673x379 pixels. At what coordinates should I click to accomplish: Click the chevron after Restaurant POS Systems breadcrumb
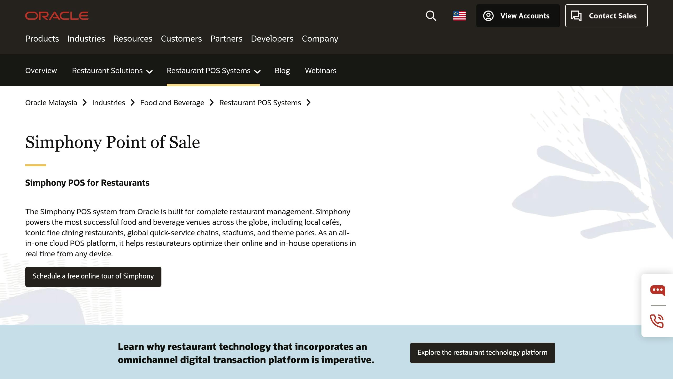[x=309, y=103]
